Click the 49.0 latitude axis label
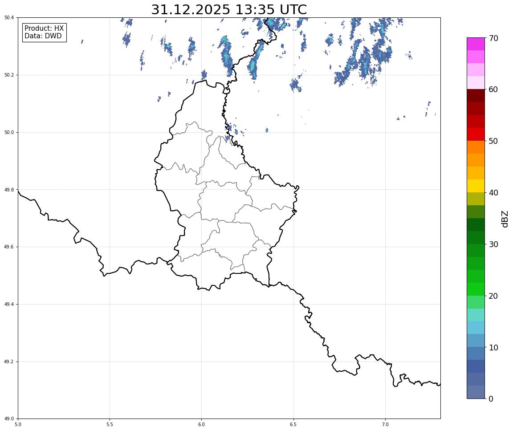Viewport: 513px width, 431px height. pos(9,419)
